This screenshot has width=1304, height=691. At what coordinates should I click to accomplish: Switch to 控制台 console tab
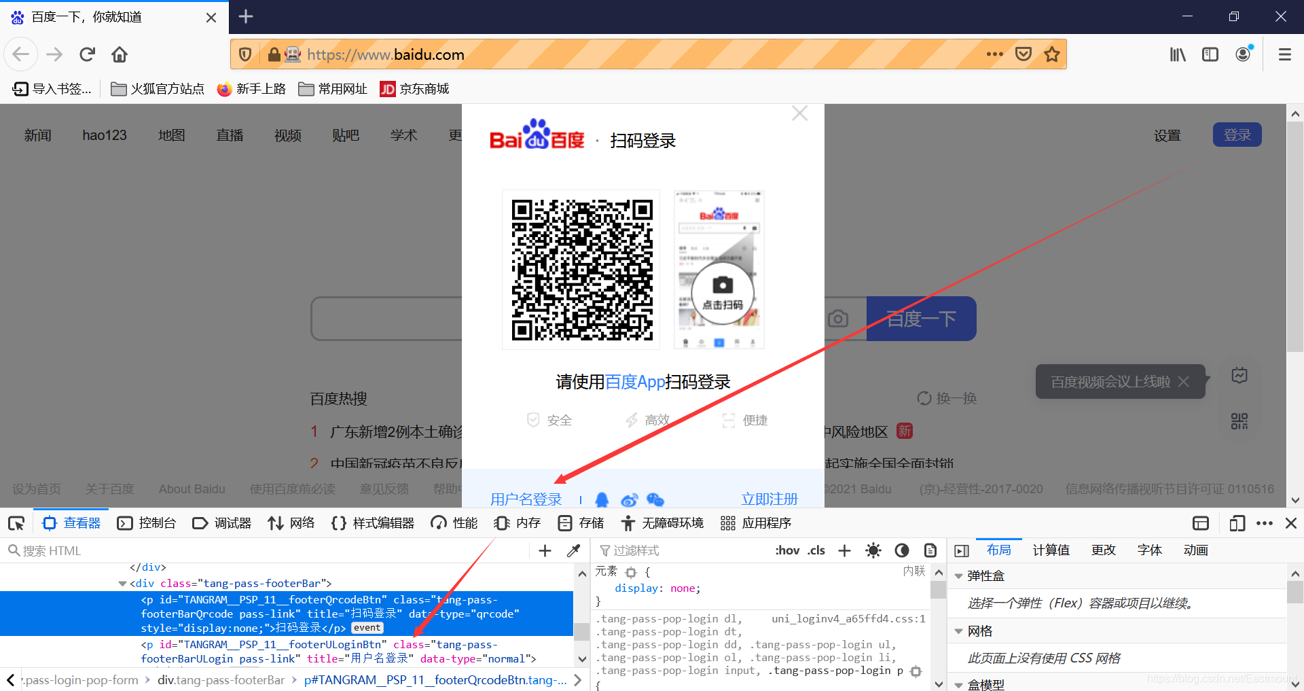tap(147, 523)
